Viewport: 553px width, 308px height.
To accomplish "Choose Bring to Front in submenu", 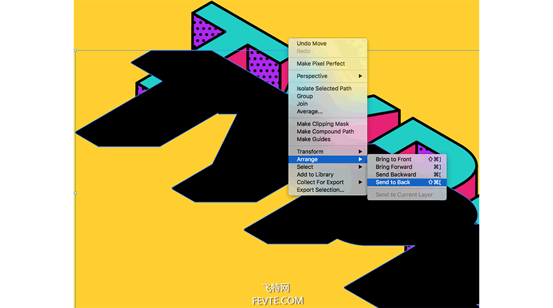I will 407,160.
